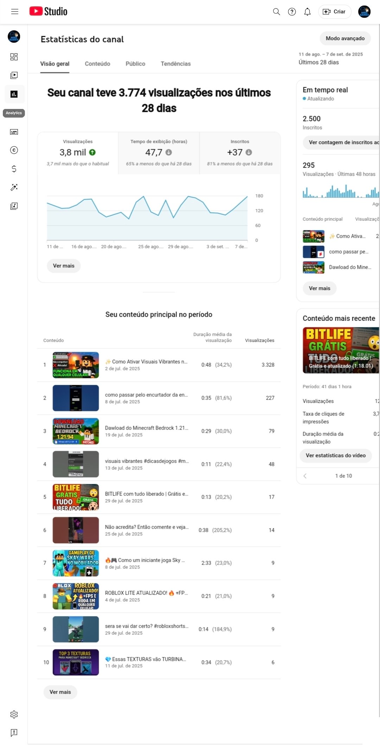Open thumbnail of visuais vibrantes #dicasdejogos
380x745 pixels.
click(x=76, y=464)
